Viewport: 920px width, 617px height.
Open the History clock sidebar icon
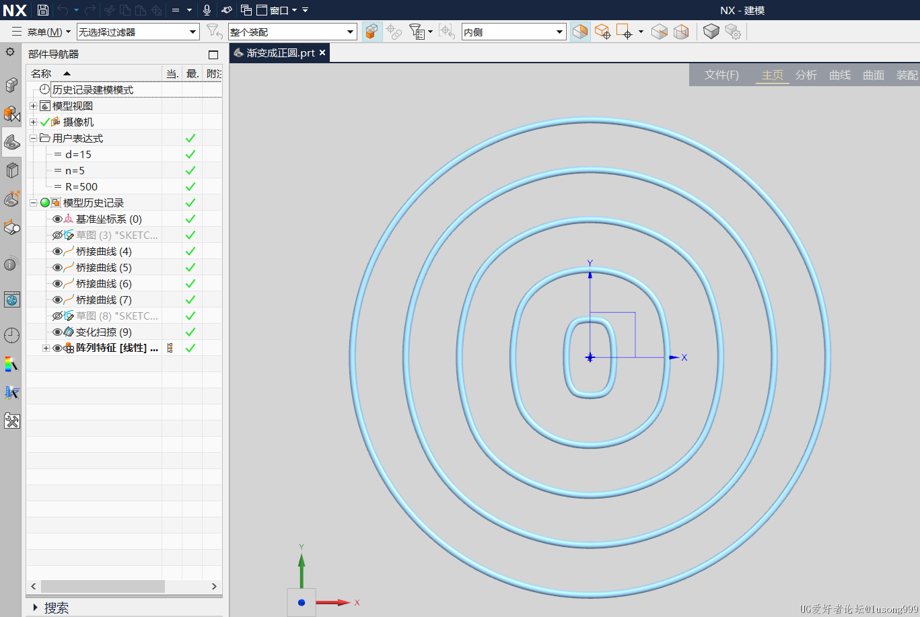point(11,335)
